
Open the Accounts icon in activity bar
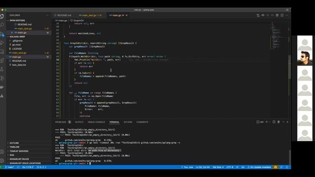point(2,152)
